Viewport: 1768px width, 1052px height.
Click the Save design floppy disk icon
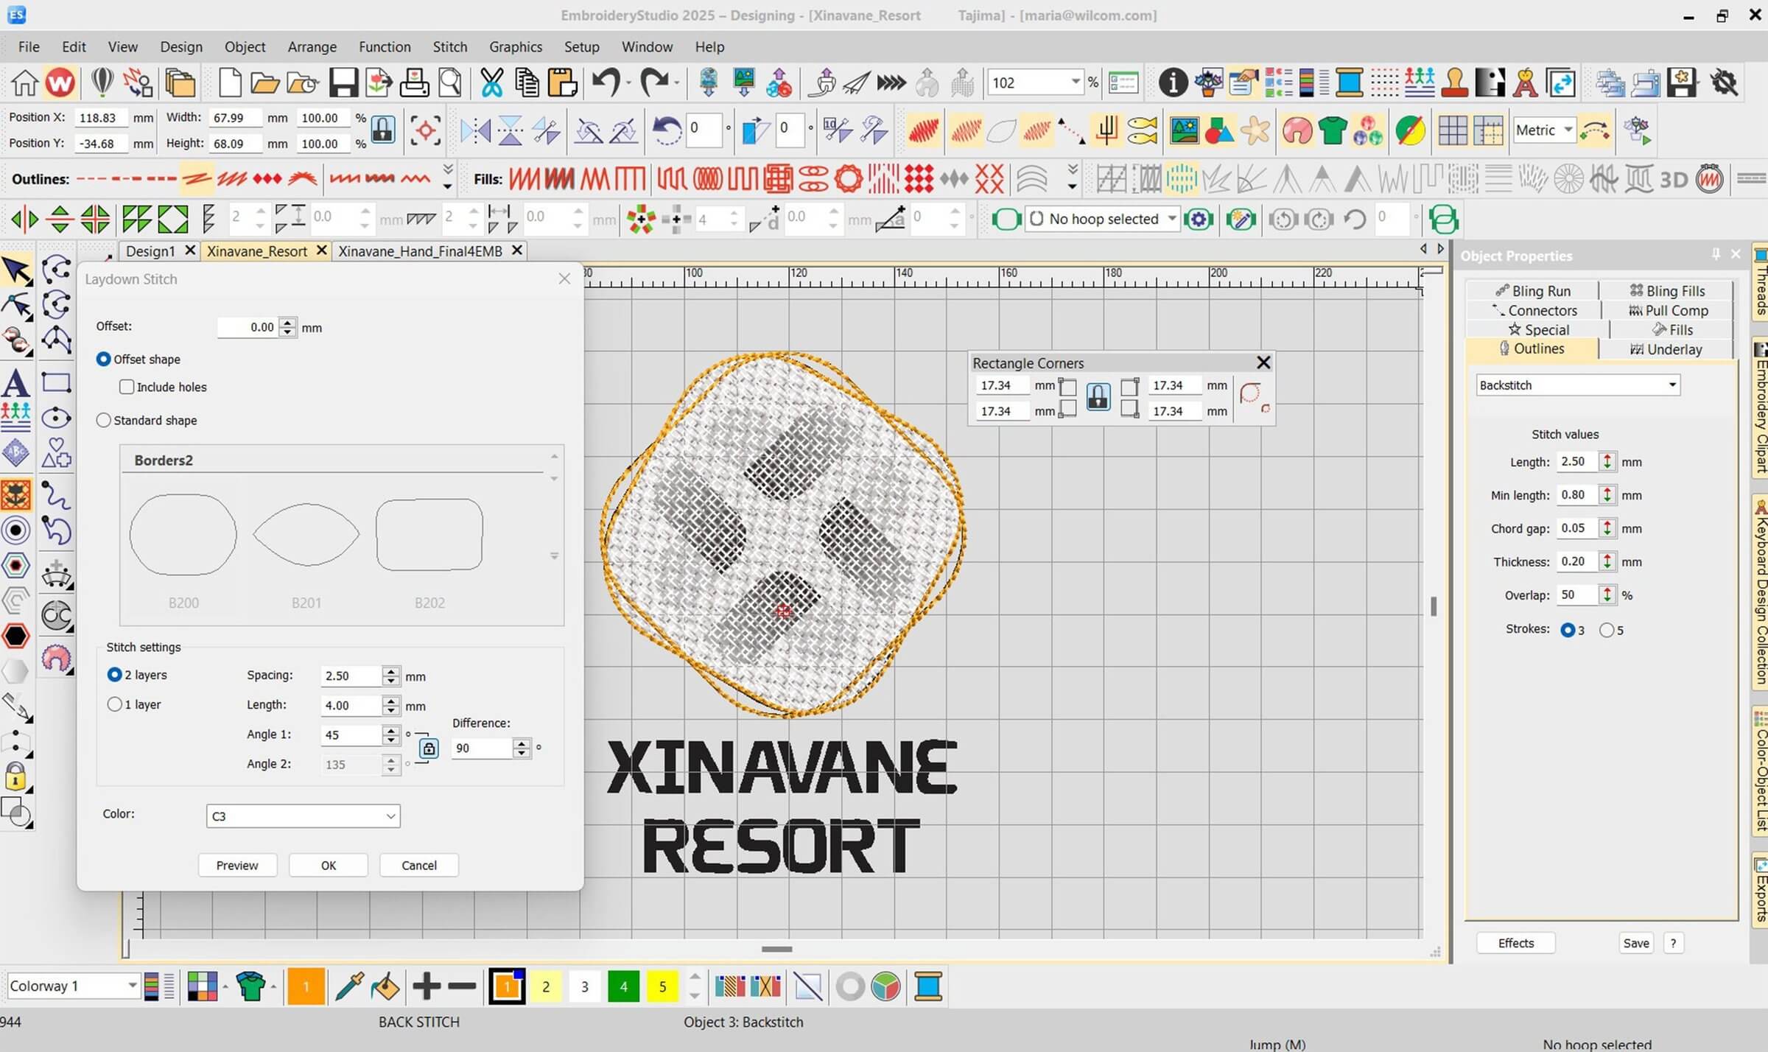[343, 83]
